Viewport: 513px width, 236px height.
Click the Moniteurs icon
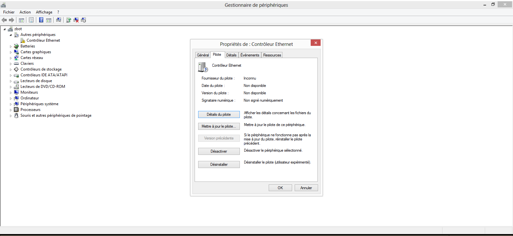16,92
